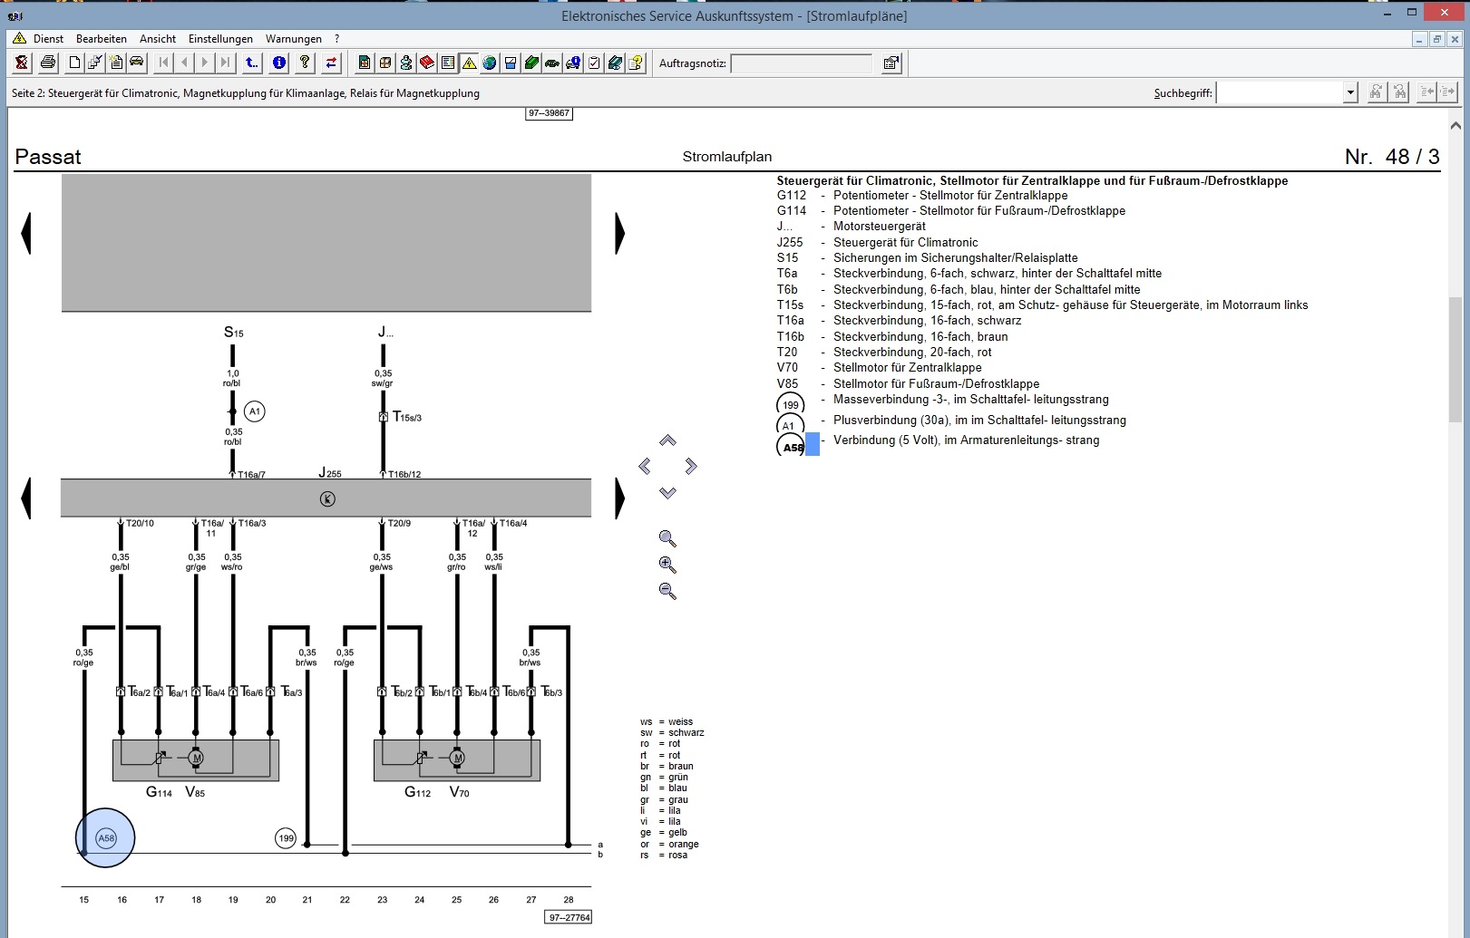1470x938 pixels.
Task: Click the green book icon
Action: [531, 63]
